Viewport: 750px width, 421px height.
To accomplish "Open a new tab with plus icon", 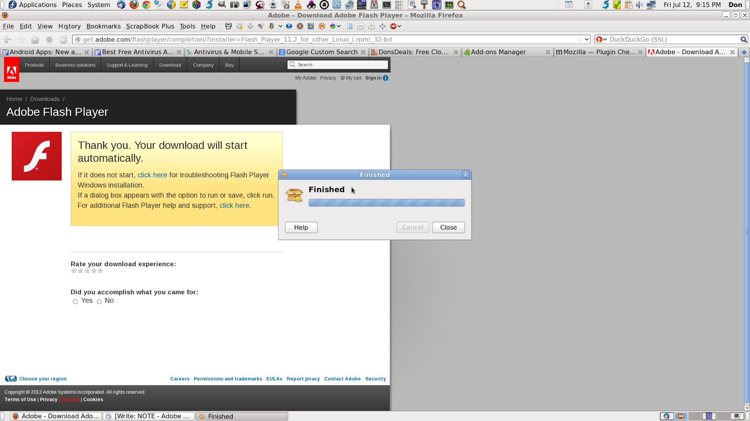I will pos(744,52).
